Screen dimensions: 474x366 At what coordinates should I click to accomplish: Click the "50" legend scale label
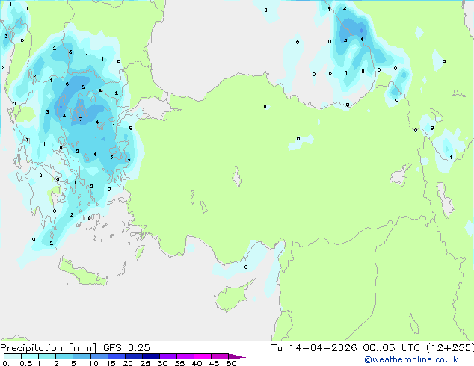pyautogui.click(x=231, y=363)
